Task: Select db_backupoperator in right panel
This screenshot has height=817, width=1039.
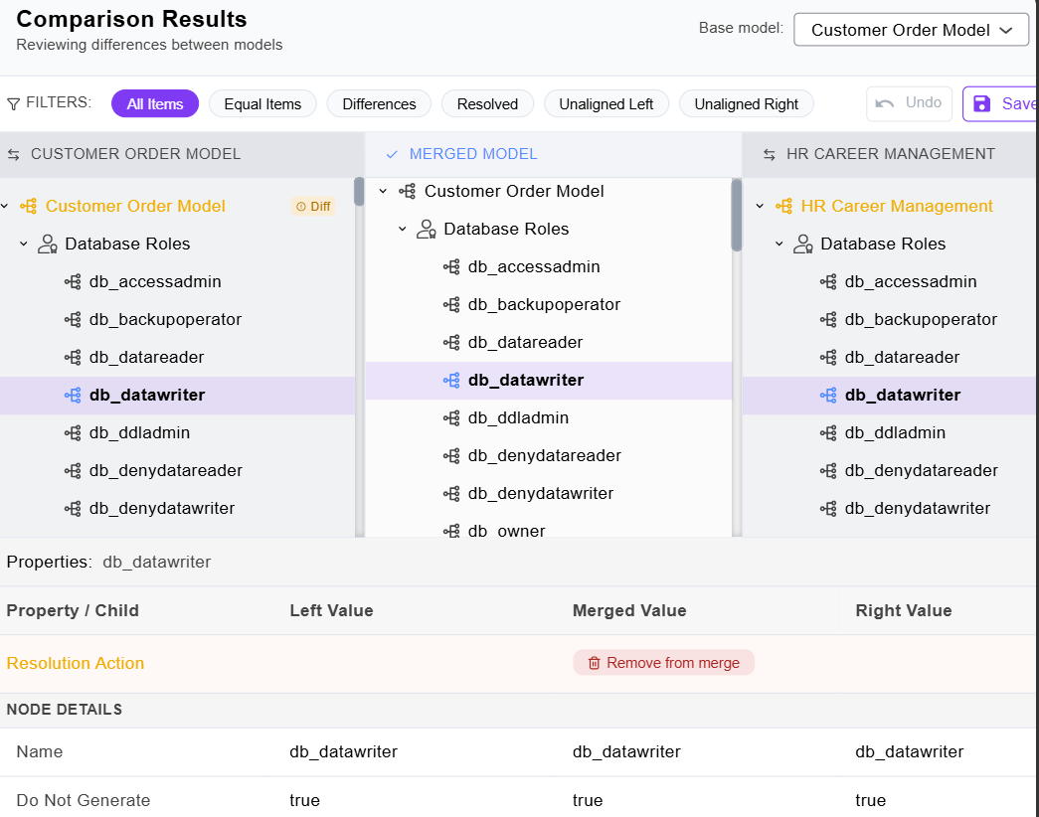Action: 890,319
